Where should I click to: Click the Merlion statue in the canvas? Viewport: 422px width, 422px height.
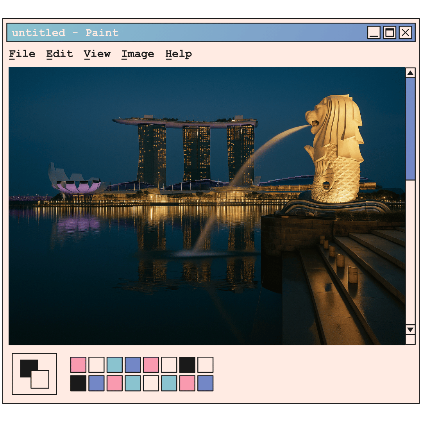(x=335, y=148)
